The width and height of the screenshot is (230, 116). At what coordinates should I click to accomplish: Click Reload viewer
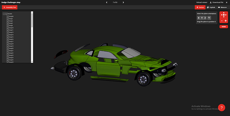(202, 2)
